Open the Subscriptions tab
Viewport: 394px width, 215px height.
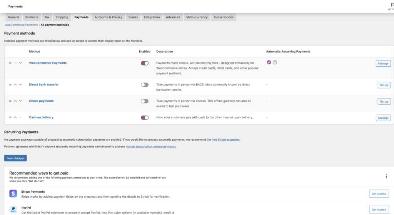tap(224, 17)
